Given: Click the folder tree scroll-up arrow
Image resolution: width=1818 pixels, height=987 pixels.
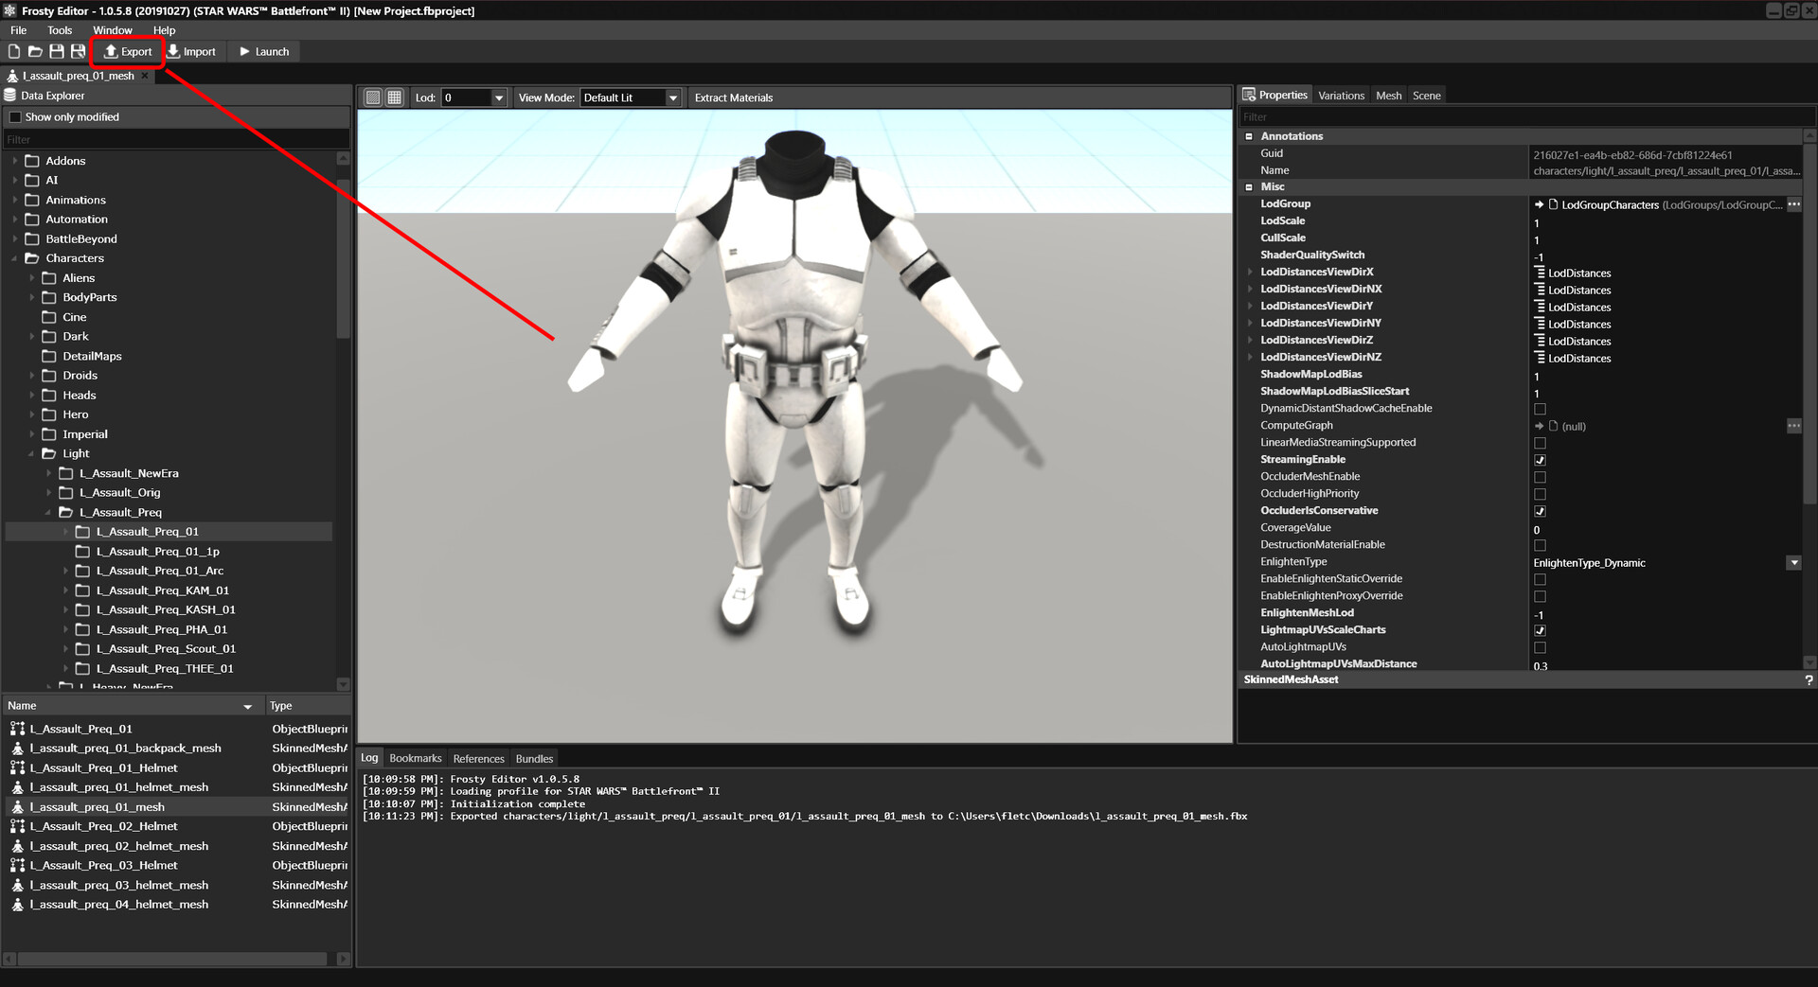Looking at the screenshot, I should (x=343, y=159).
